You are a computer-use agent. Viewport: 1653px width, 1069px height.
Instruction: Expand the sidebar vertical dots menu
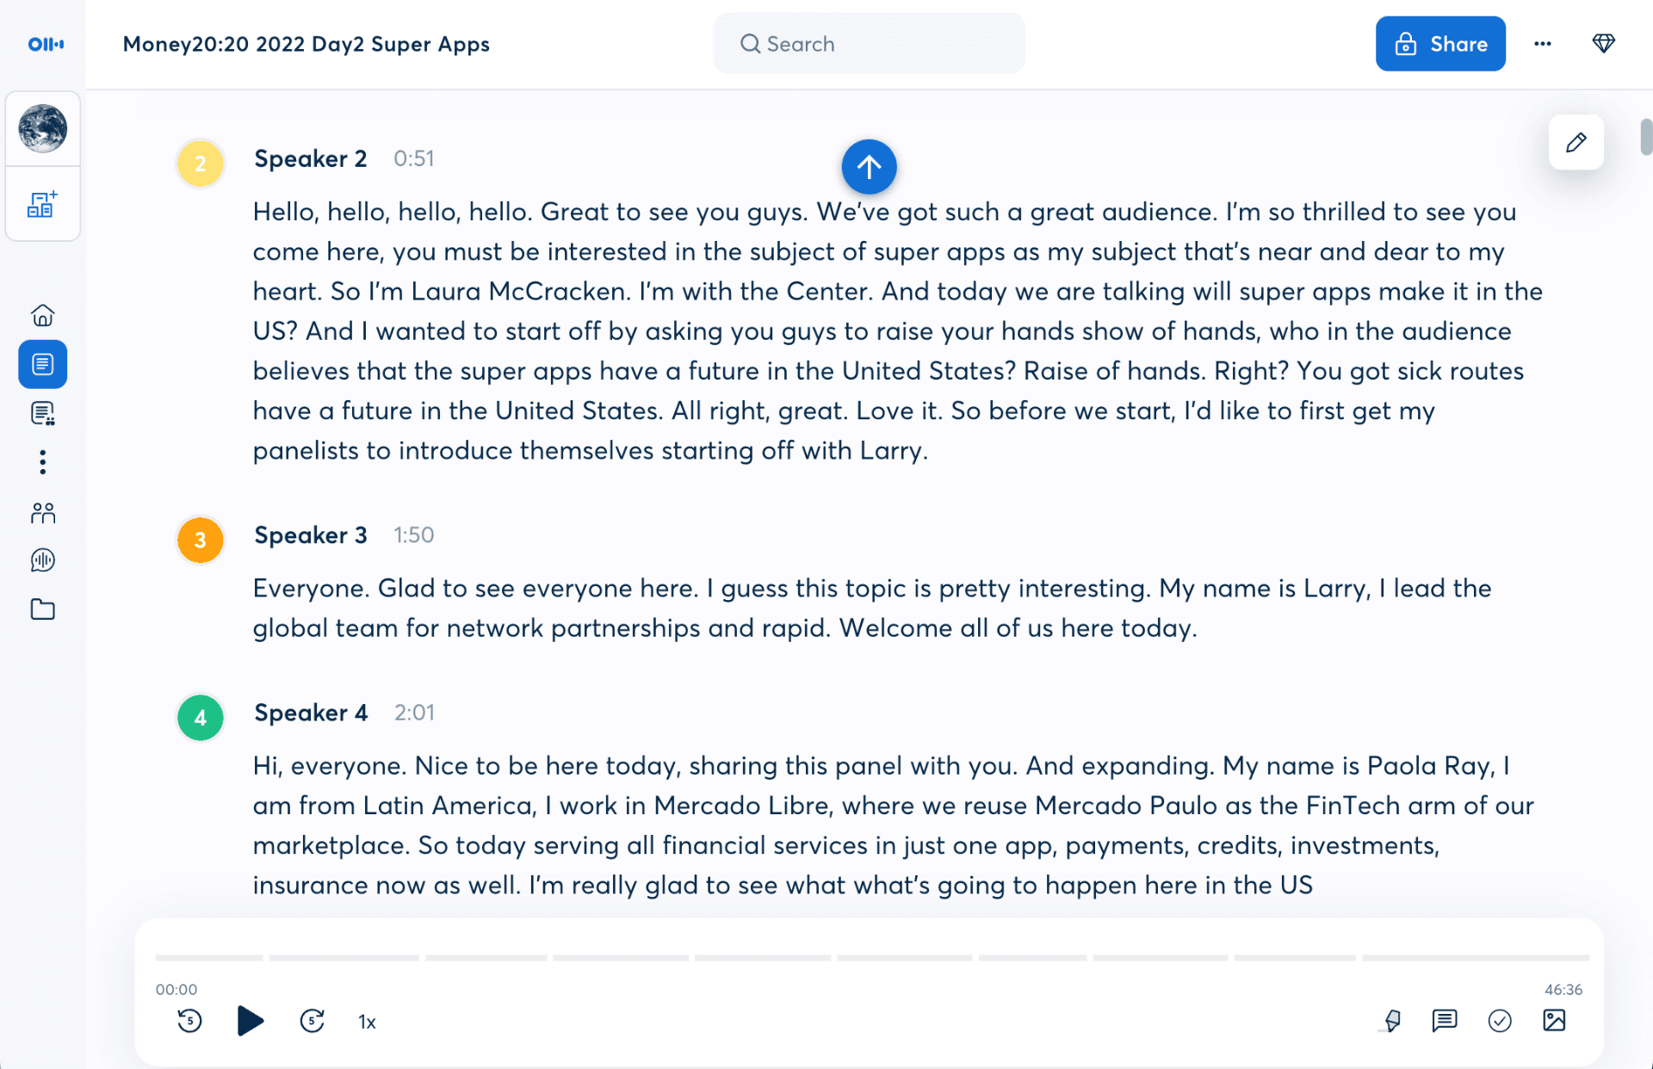(x=42, y=463)
